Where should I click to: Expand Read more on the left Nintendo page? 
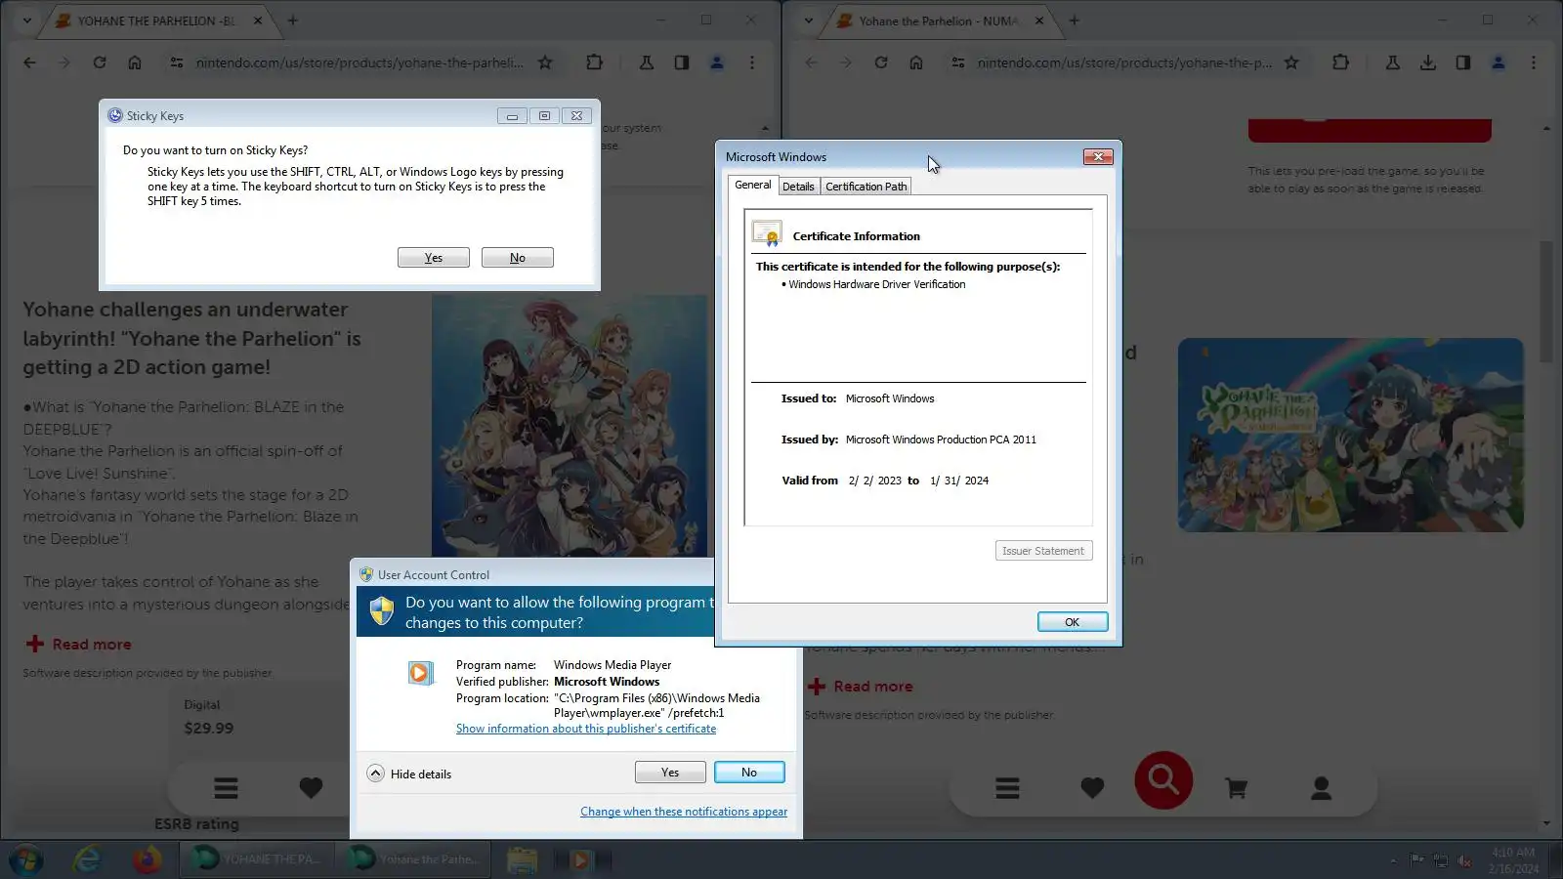pos(79,645)
